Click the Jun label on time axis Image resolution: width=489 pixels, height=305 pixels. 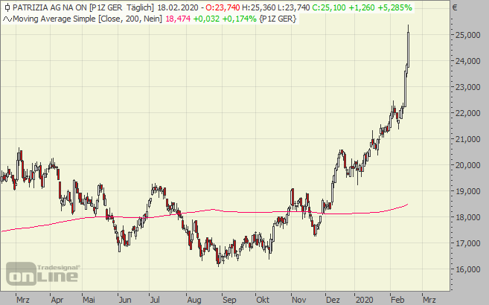click(x=125, y=300)
